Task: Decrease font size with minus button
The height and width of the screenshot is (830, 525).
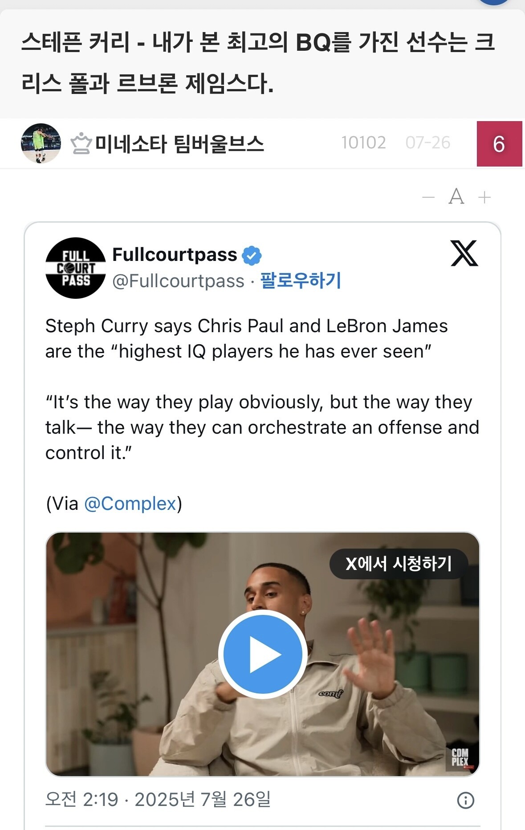Action: (x=428, y=197)
